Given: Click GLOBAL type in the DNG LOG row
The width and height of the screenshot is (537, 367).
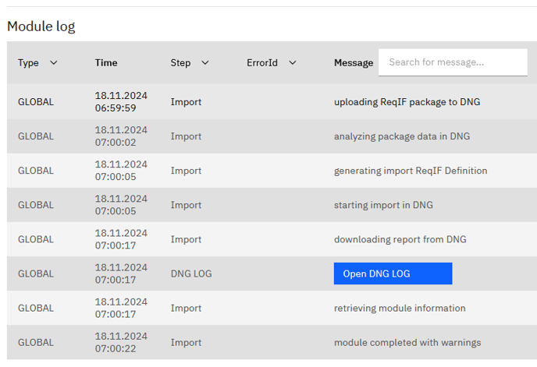Looking at the screenshot, I should coord(36,273).
